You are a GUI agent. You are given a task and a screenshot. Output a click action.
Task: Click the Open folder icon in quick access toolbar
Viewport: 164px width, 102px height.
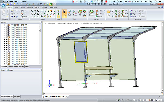[x=8, y=4]
